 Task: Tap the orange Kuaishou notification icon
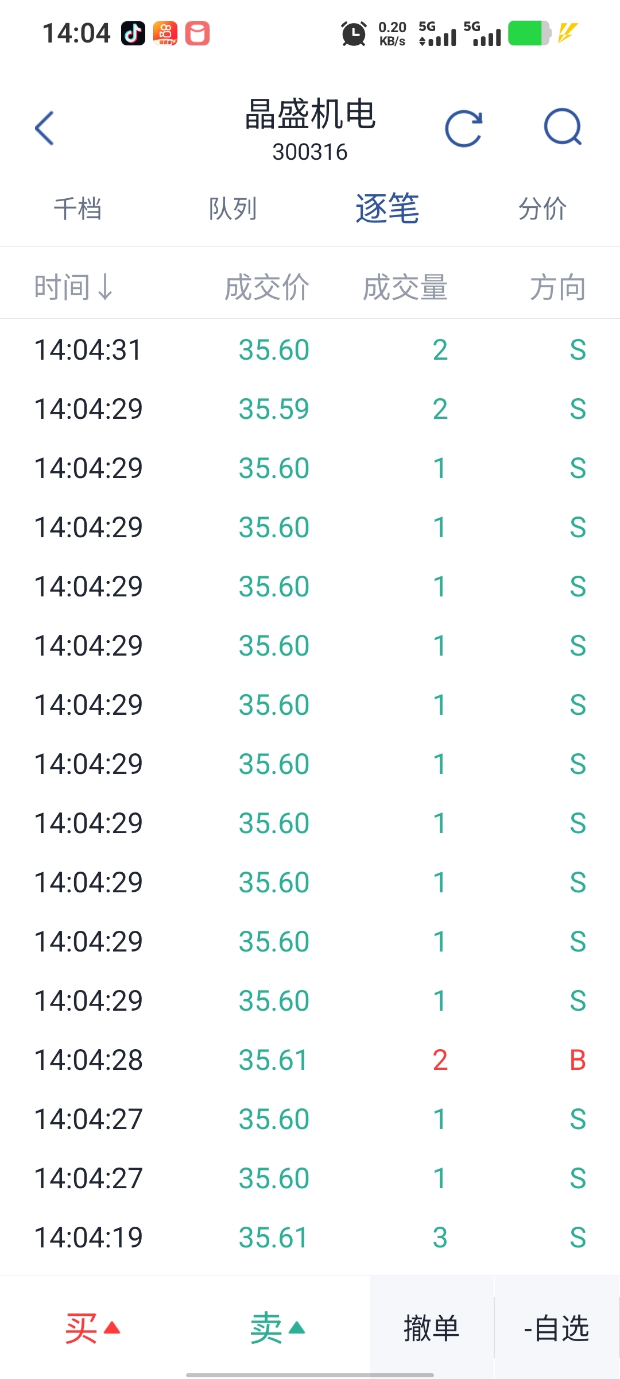coord(165,33)
